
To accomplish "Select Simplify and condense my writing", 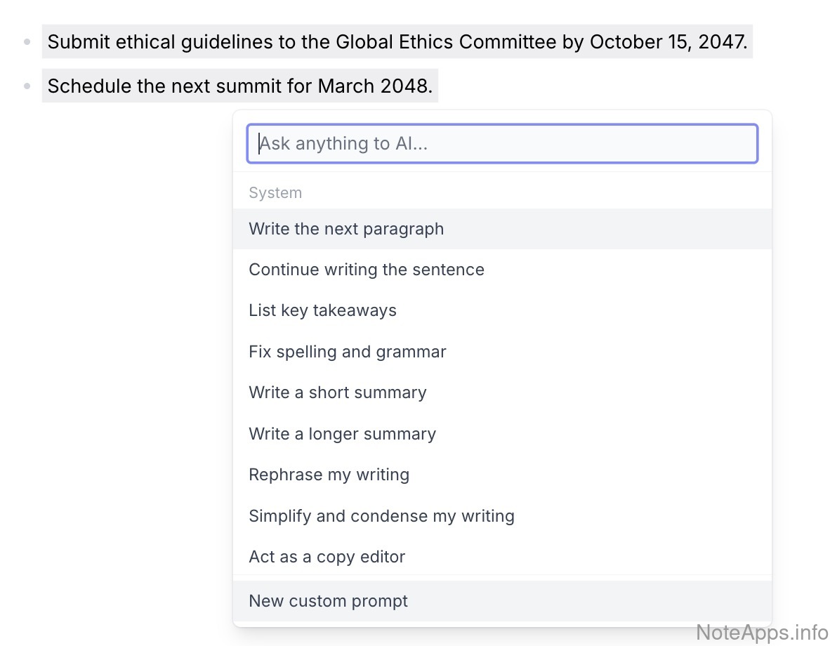I will pos(381,516).
